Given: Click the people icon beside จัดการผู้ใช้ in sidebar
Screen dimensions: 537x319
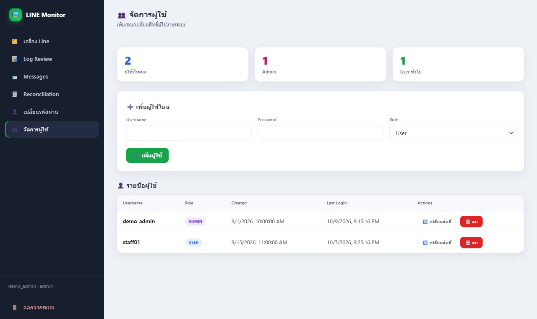Looking at the screenshot, I should point(15,130).
